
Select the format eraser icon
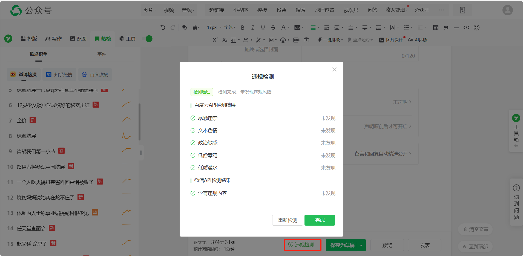(x=185, y=27)
